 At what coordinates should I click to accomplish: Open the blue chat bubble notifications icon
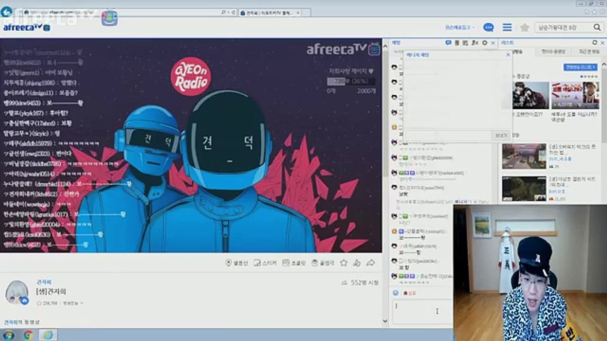(x=488, y=27)
